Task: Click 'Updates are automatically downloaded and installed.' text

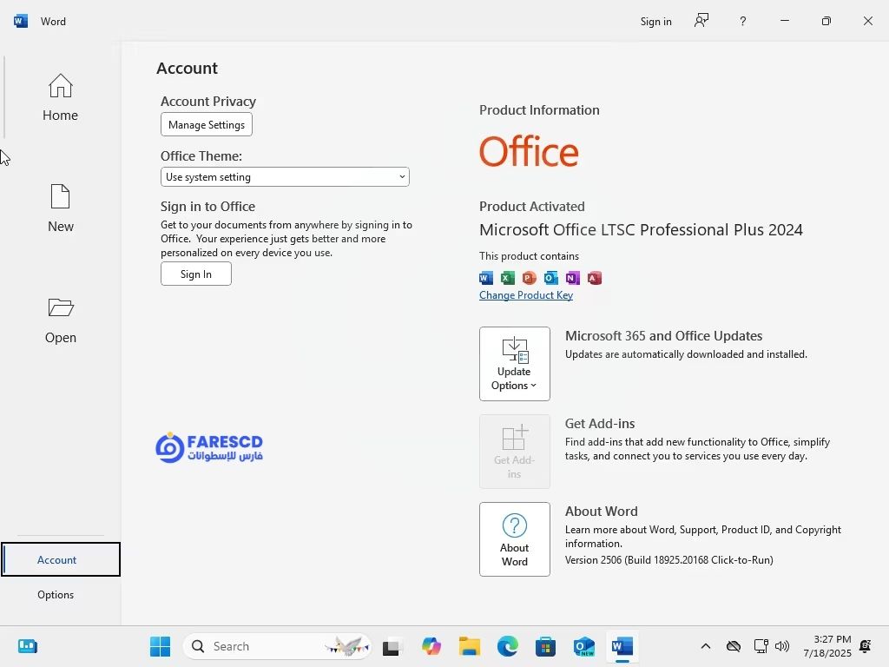Action: point(686,354)
